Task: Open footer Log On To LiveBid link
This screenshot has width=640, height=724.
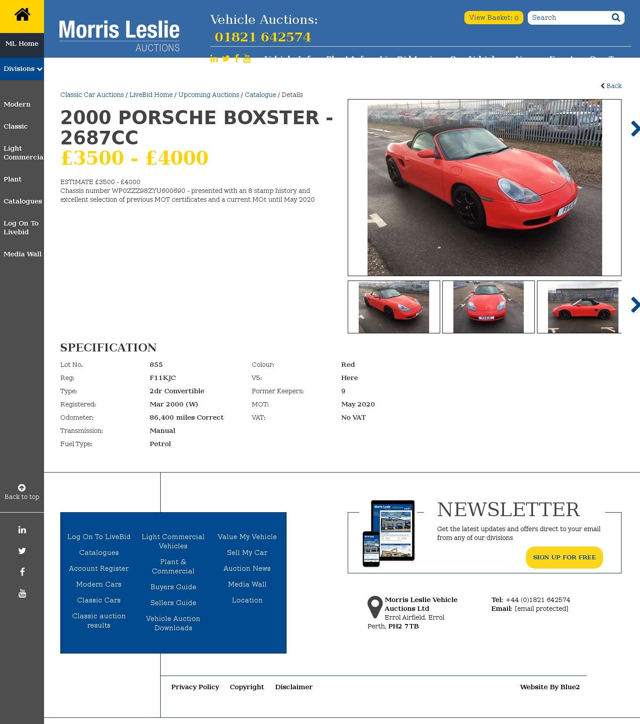Action: pyautogui.click(x=99, y=537)
